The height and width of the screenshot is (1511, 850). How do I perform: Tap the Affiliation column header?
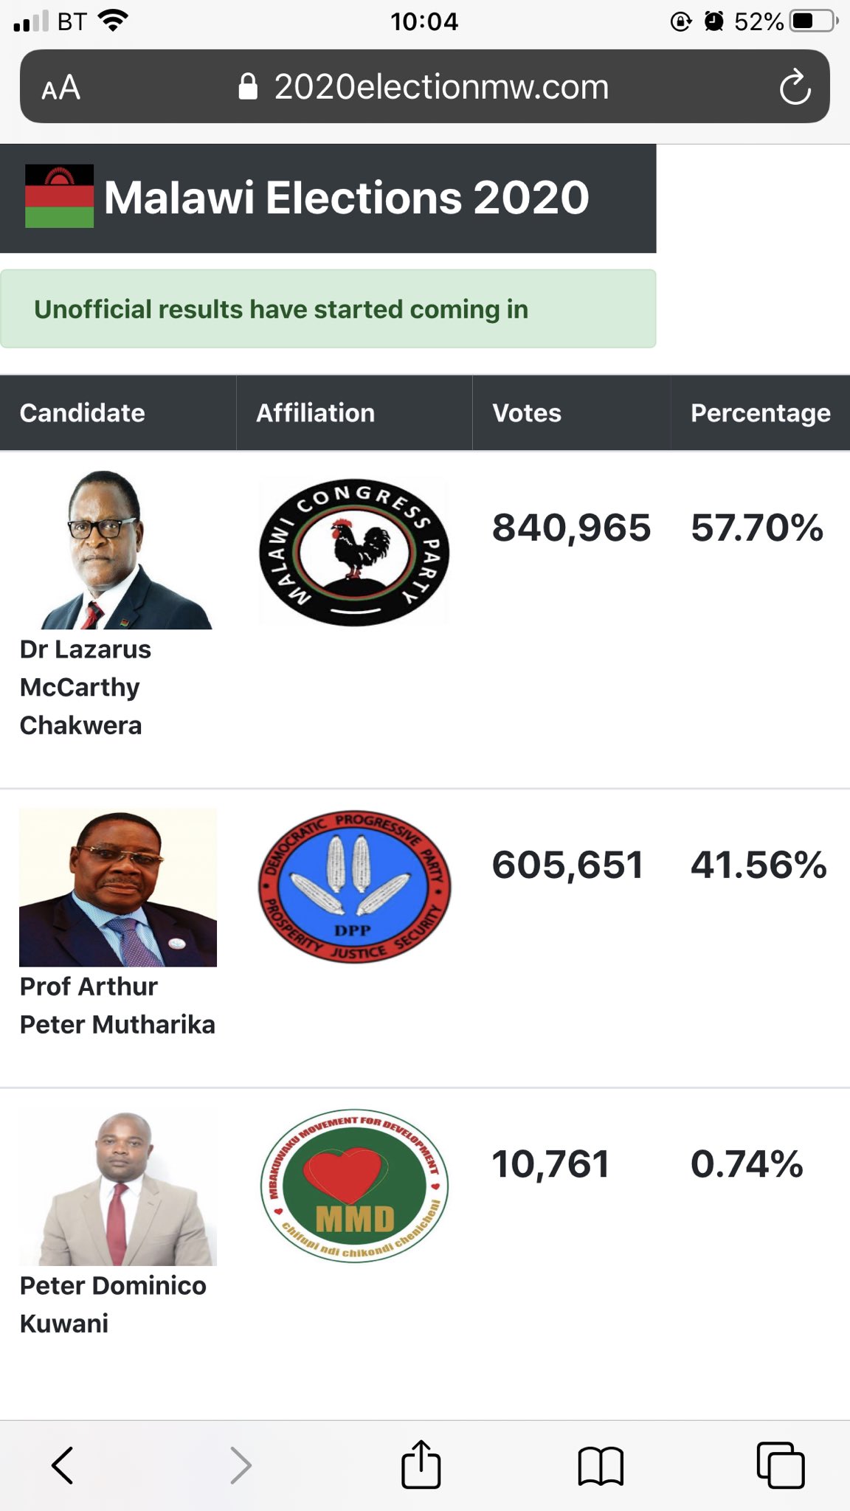click(x=315, y=413)
